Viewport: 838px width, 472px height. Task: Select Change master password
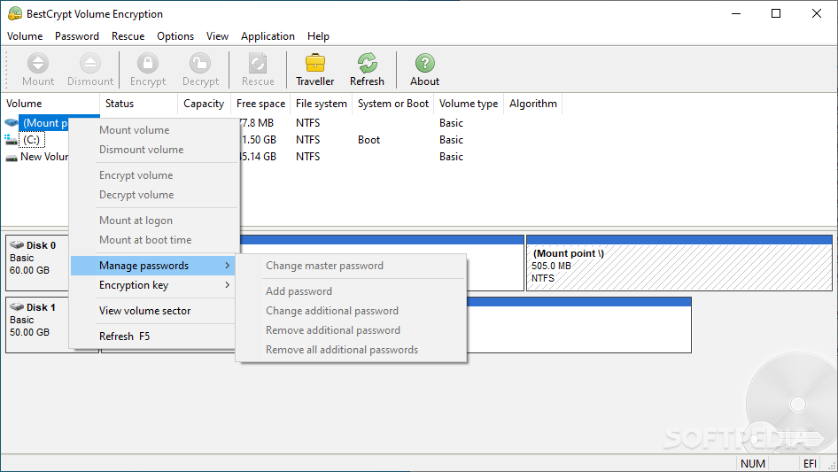click(351, 266)
